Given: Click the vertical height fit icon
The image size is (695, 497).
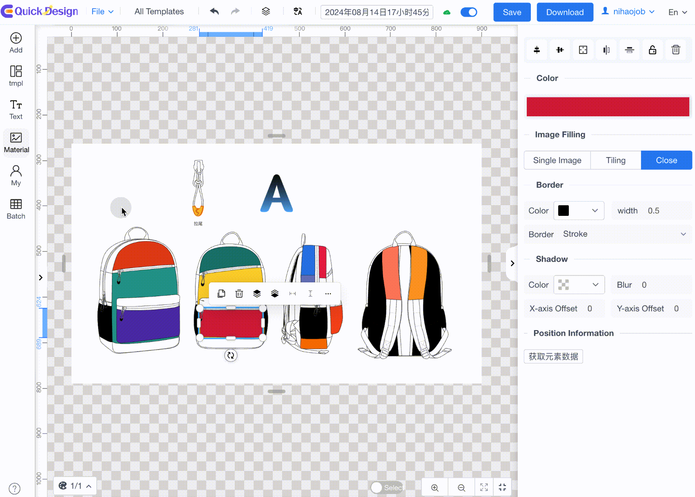Looking at the screenshot, I should (x=310, y=293).
